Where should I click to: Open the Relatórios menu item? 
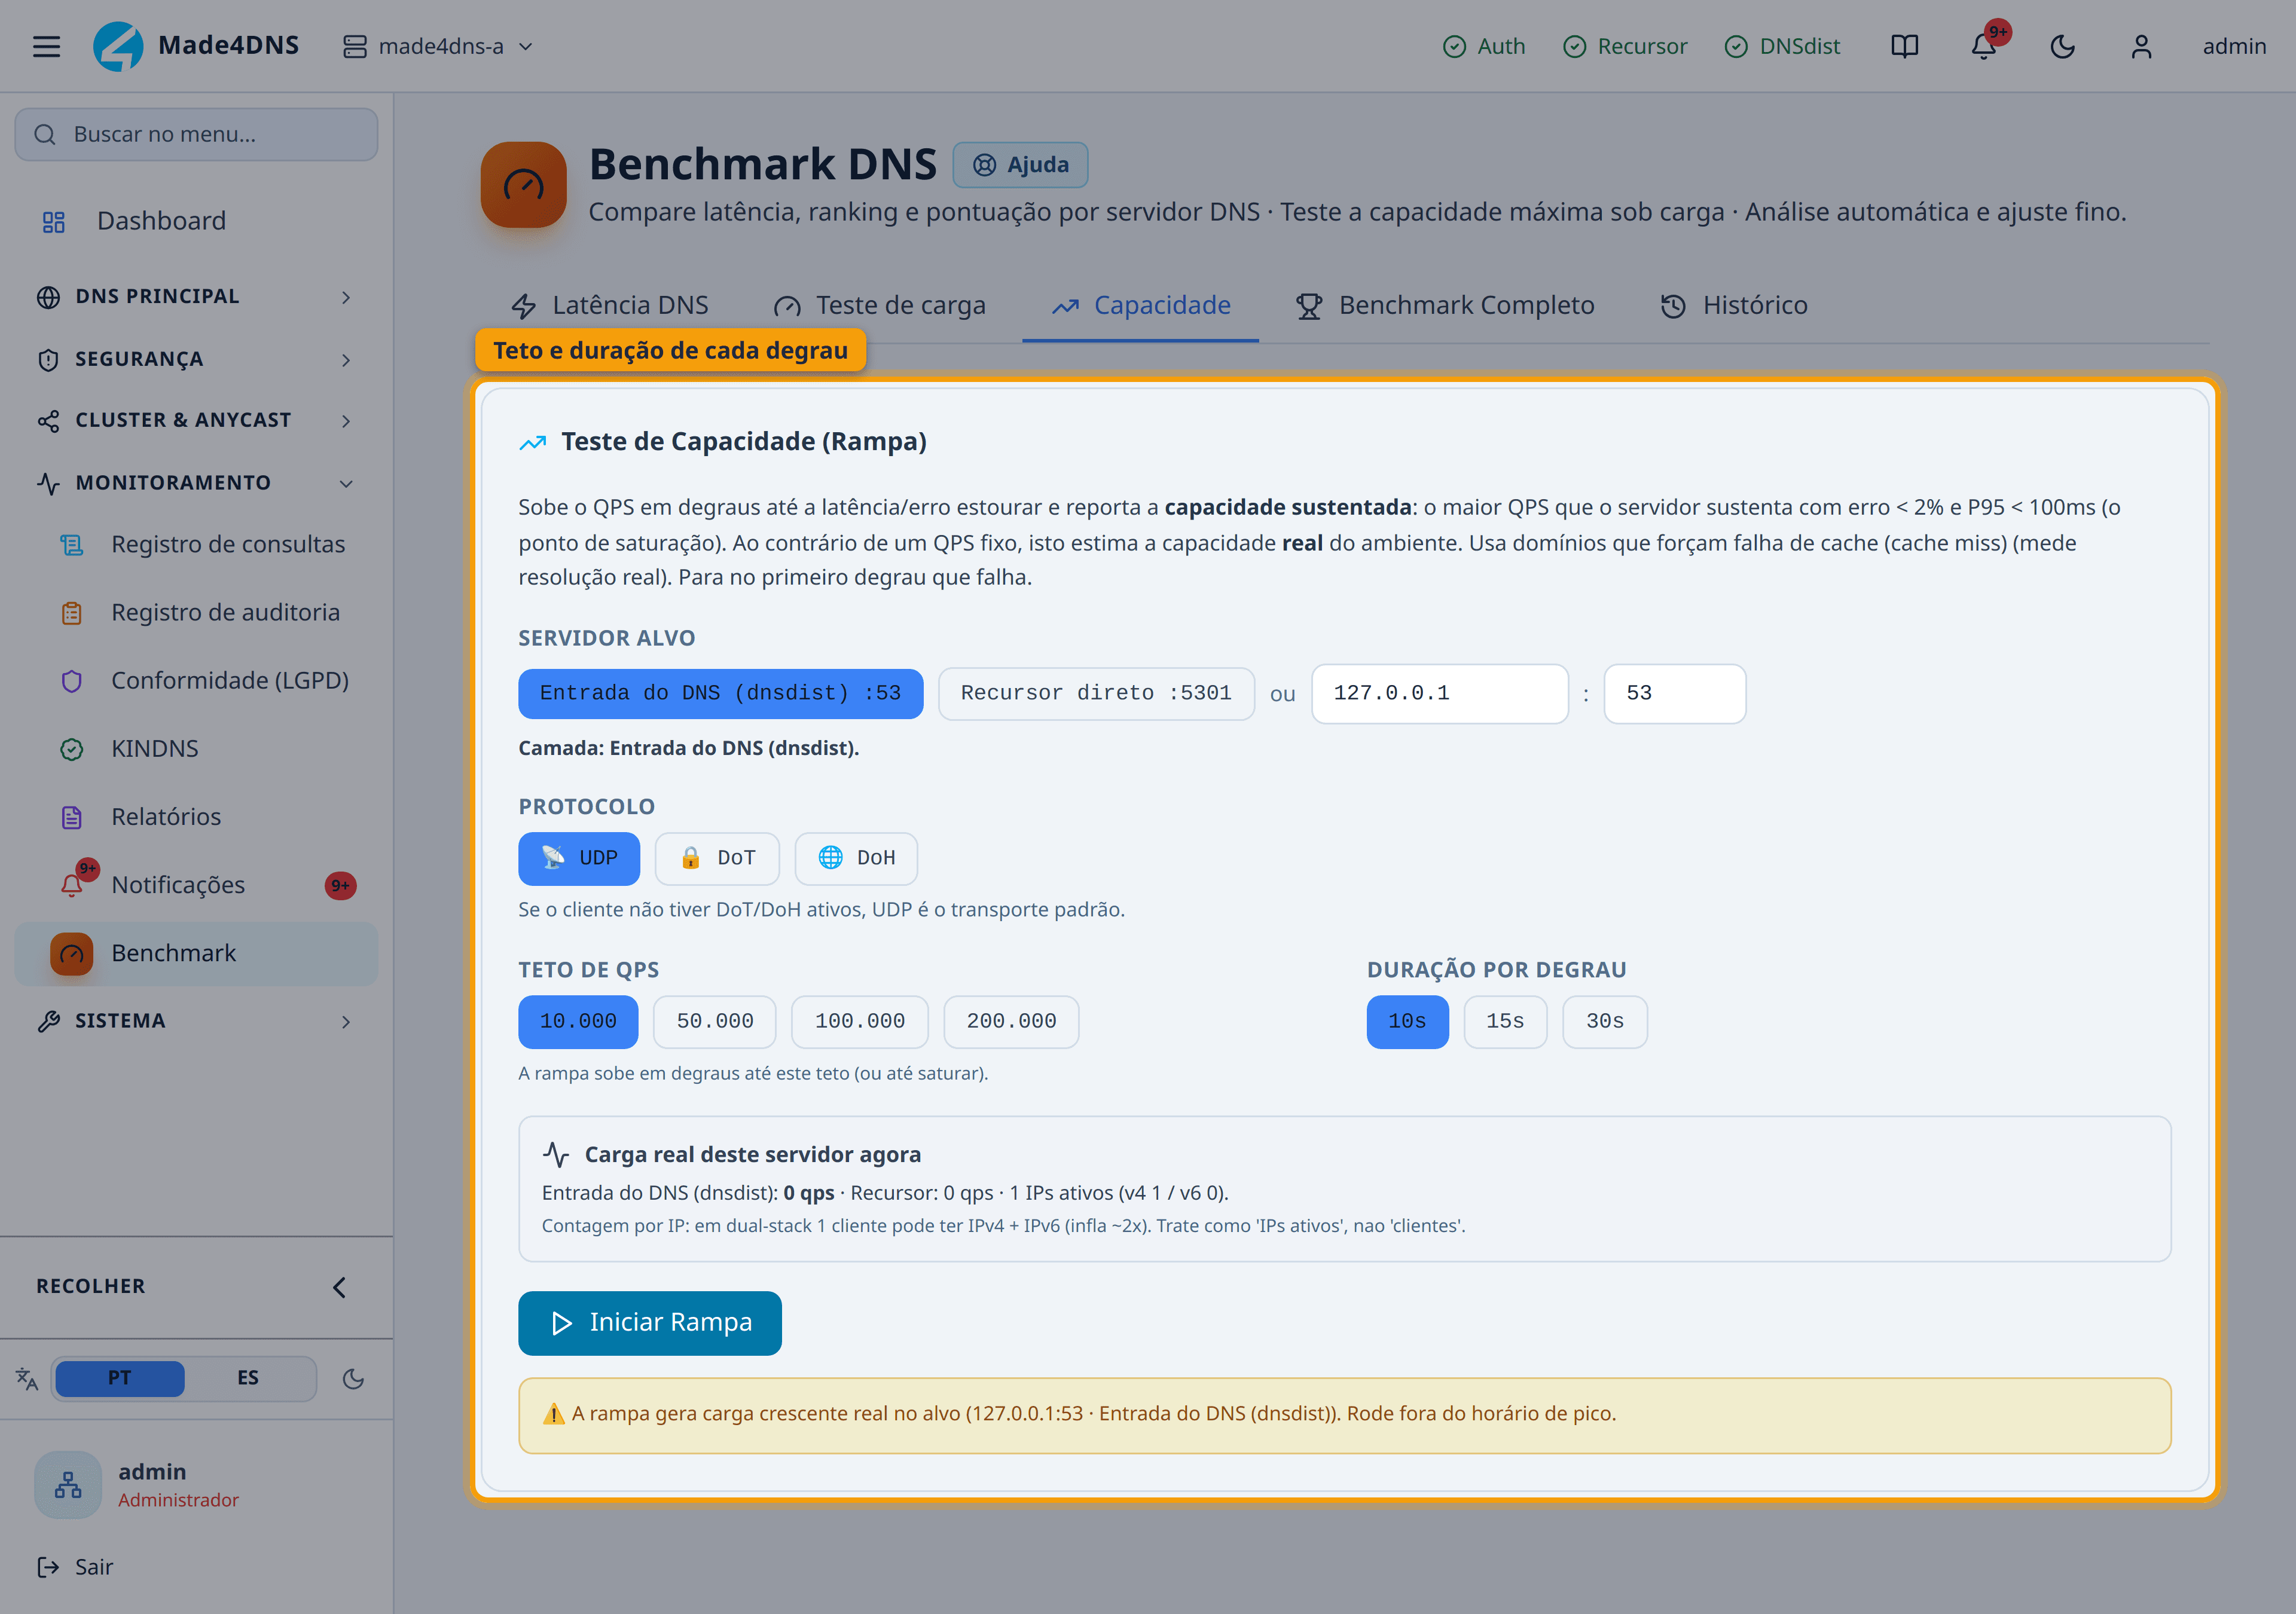196,817
